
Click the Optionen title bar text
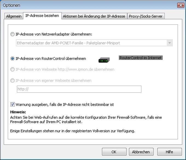tap(11, 5)
